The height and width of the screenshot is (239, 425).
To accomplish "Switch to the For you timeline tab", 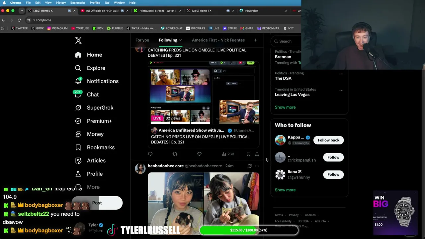I will click(142, 40).
